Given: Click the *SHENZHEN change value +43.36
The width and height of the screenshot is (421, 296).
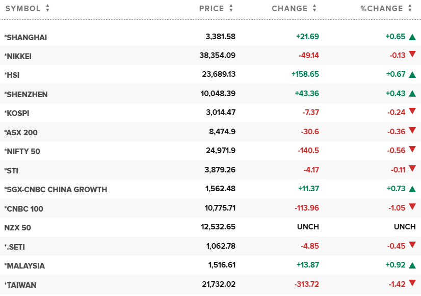Looking at the screenshot, I should click(307, 94).
